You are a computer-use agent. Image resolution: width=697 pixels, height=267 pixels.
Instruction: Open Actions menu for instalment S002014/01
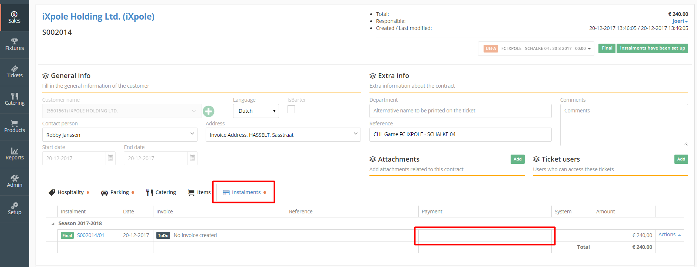(669, 235)
